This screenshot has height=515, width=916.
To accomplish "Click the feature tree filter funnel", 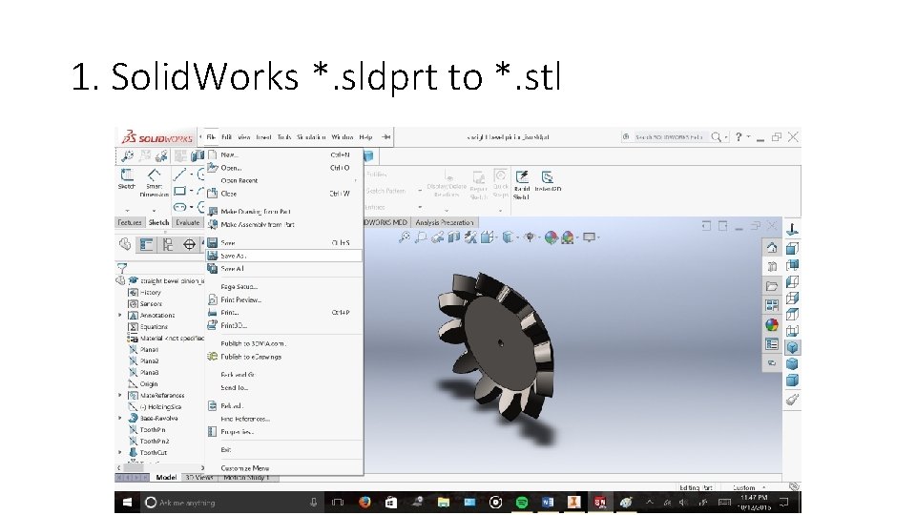I will pos(122,268).
